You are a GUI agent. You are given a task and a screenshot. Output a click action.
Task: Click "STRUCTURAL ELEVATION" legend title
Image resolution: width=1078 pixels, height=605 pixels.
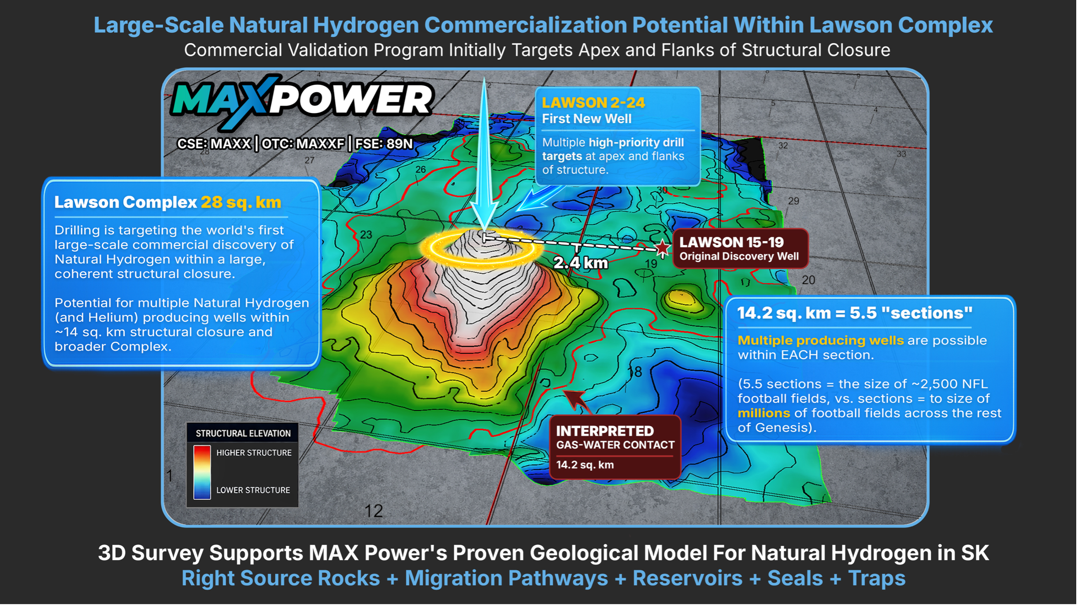point(244,434)
